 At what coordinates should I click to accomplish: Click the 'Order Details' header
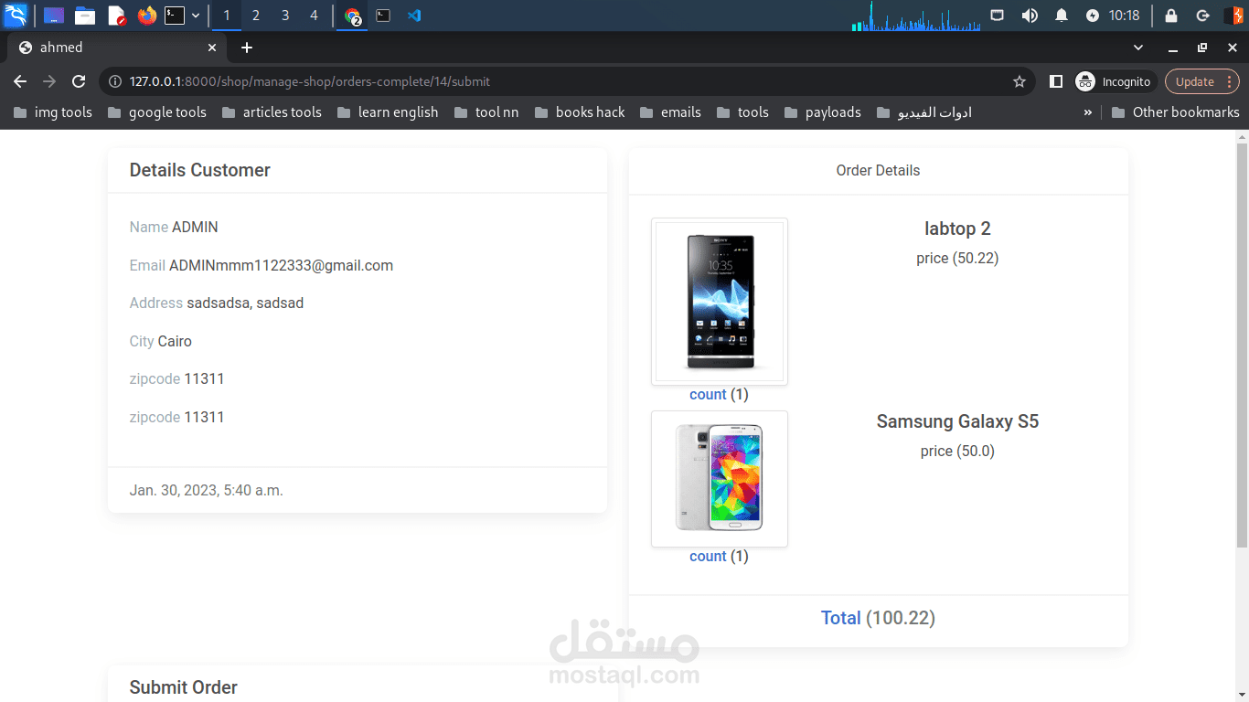point(878,171)
